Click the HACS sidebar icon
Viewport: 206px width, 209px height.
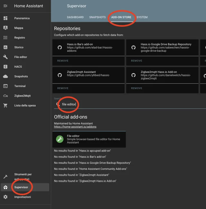(5, 67)
